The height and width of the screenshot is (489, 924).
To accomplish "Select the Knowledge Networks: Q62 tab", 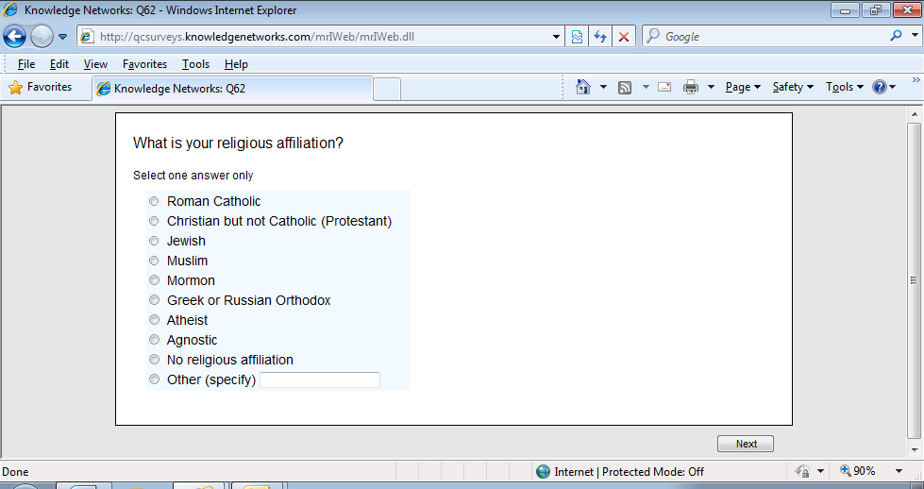I will 233,89.
